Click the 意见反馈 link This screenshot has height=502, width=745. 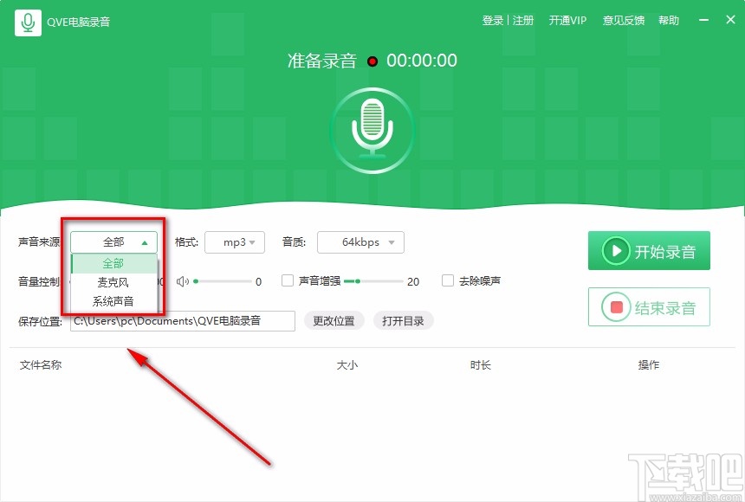(623, 20)
